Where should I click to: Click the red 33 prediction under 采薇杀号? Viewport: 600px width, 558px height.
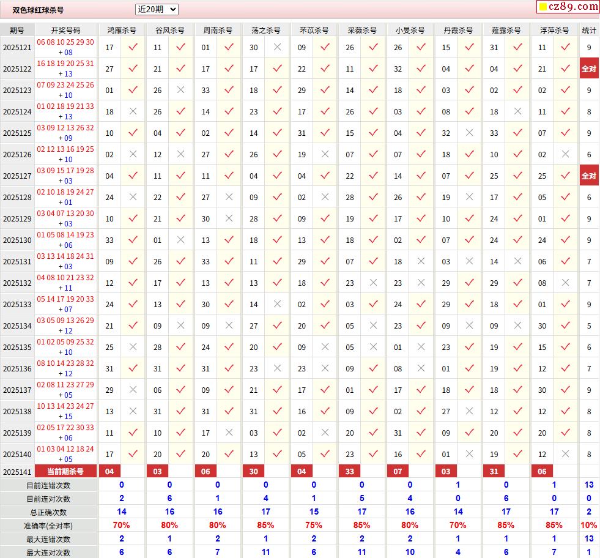click(350, 471)
